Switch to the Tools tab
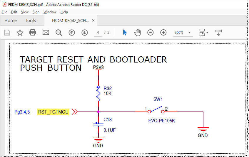This screenshot has width=249, height=157. tap(31, 21)
